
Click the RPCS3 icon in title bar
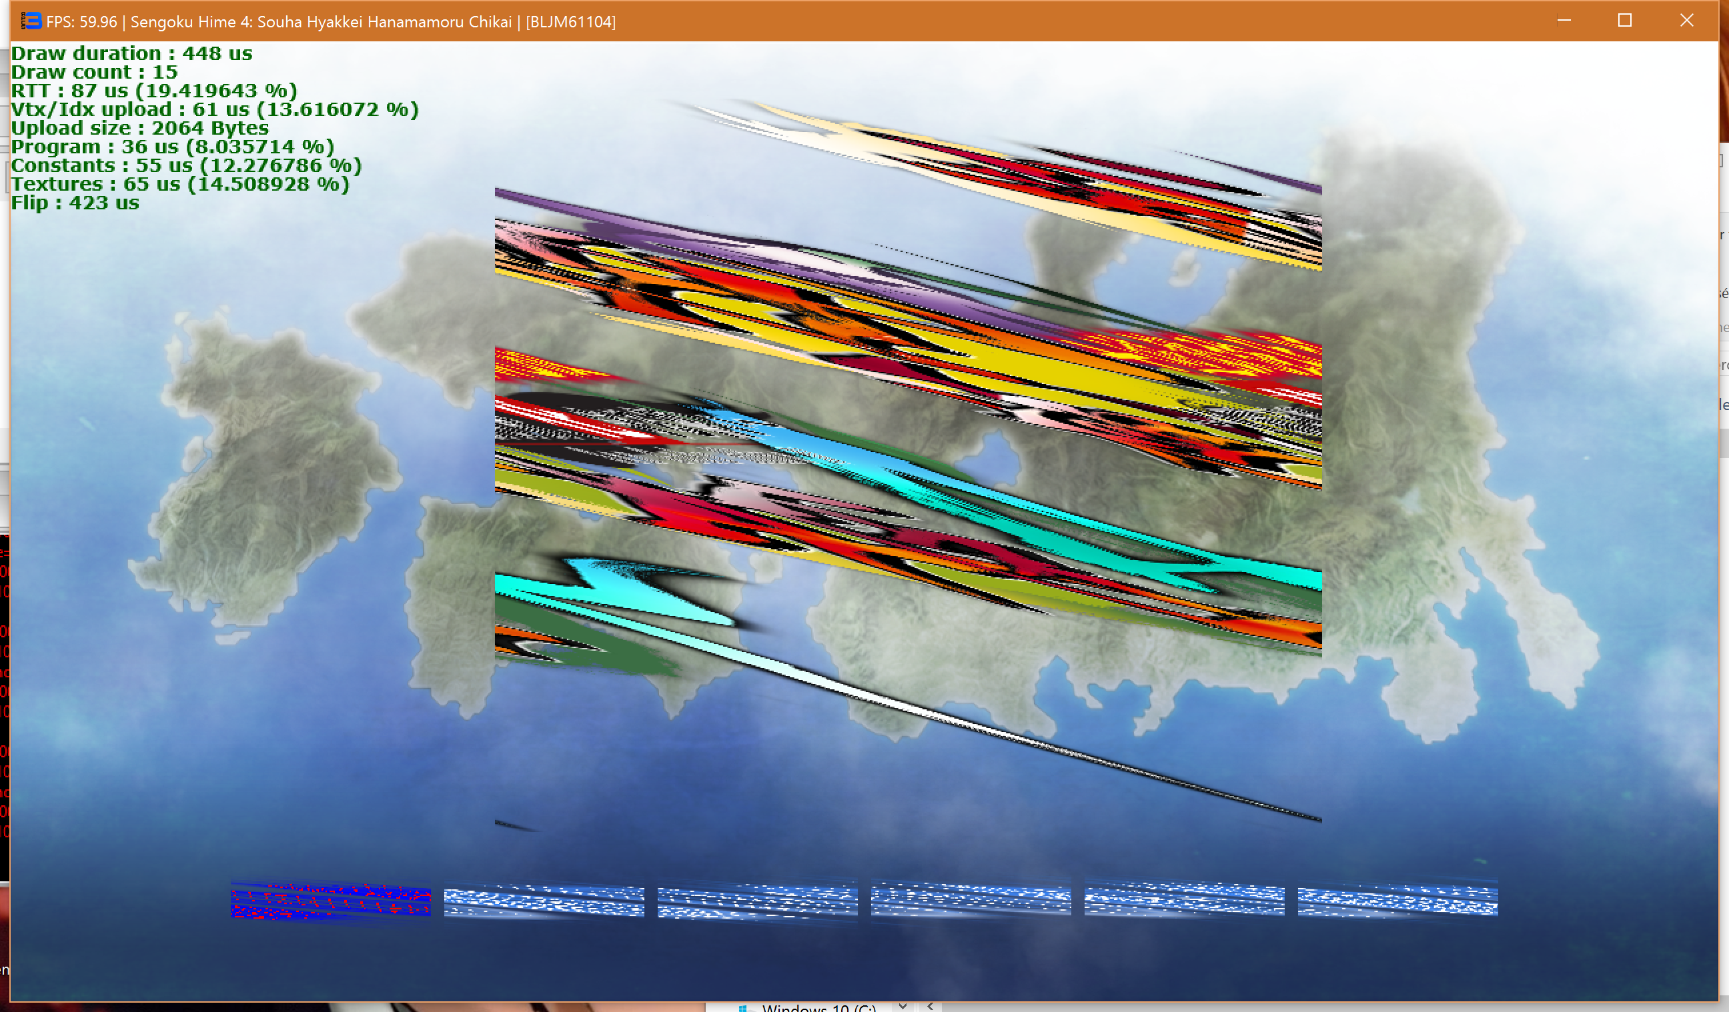[31, 21]
